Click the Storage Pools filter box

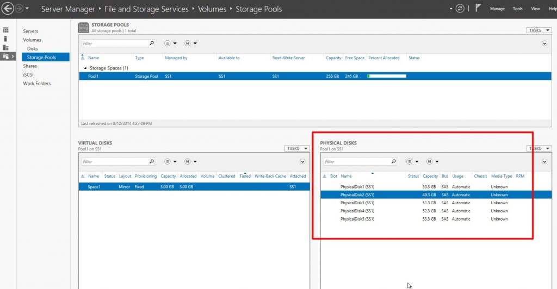(x=115, y=43)
